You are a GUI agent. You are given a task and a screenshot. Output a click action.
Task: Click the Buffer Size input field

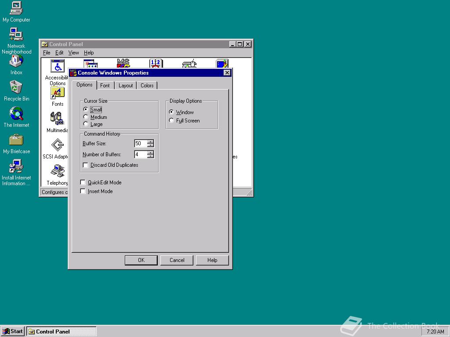(x=141, y=143)
